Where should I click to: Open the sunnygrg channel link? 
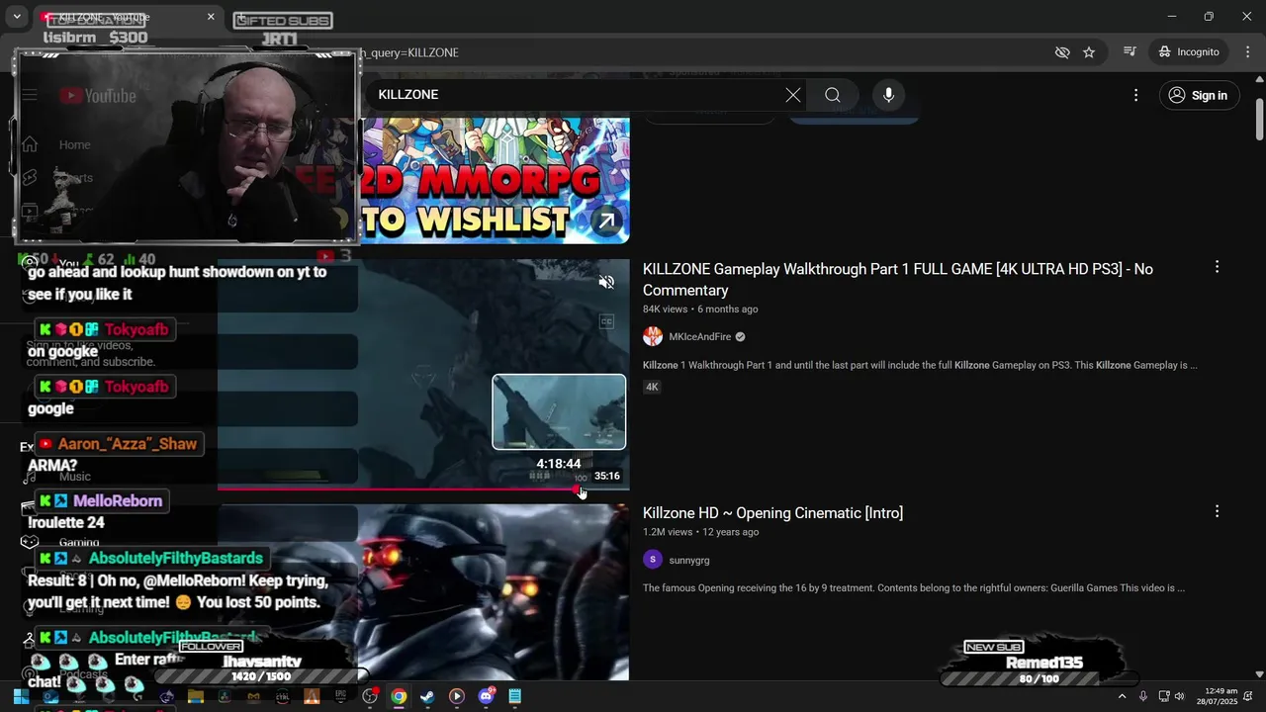coord(688,561)
